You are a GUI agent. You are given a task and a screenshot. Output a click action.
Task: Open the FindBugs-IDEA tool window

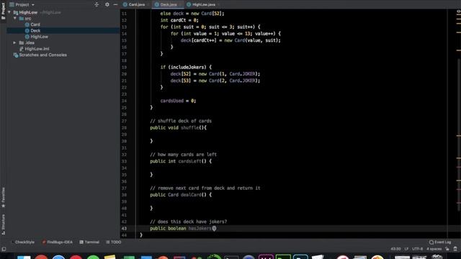57,242
